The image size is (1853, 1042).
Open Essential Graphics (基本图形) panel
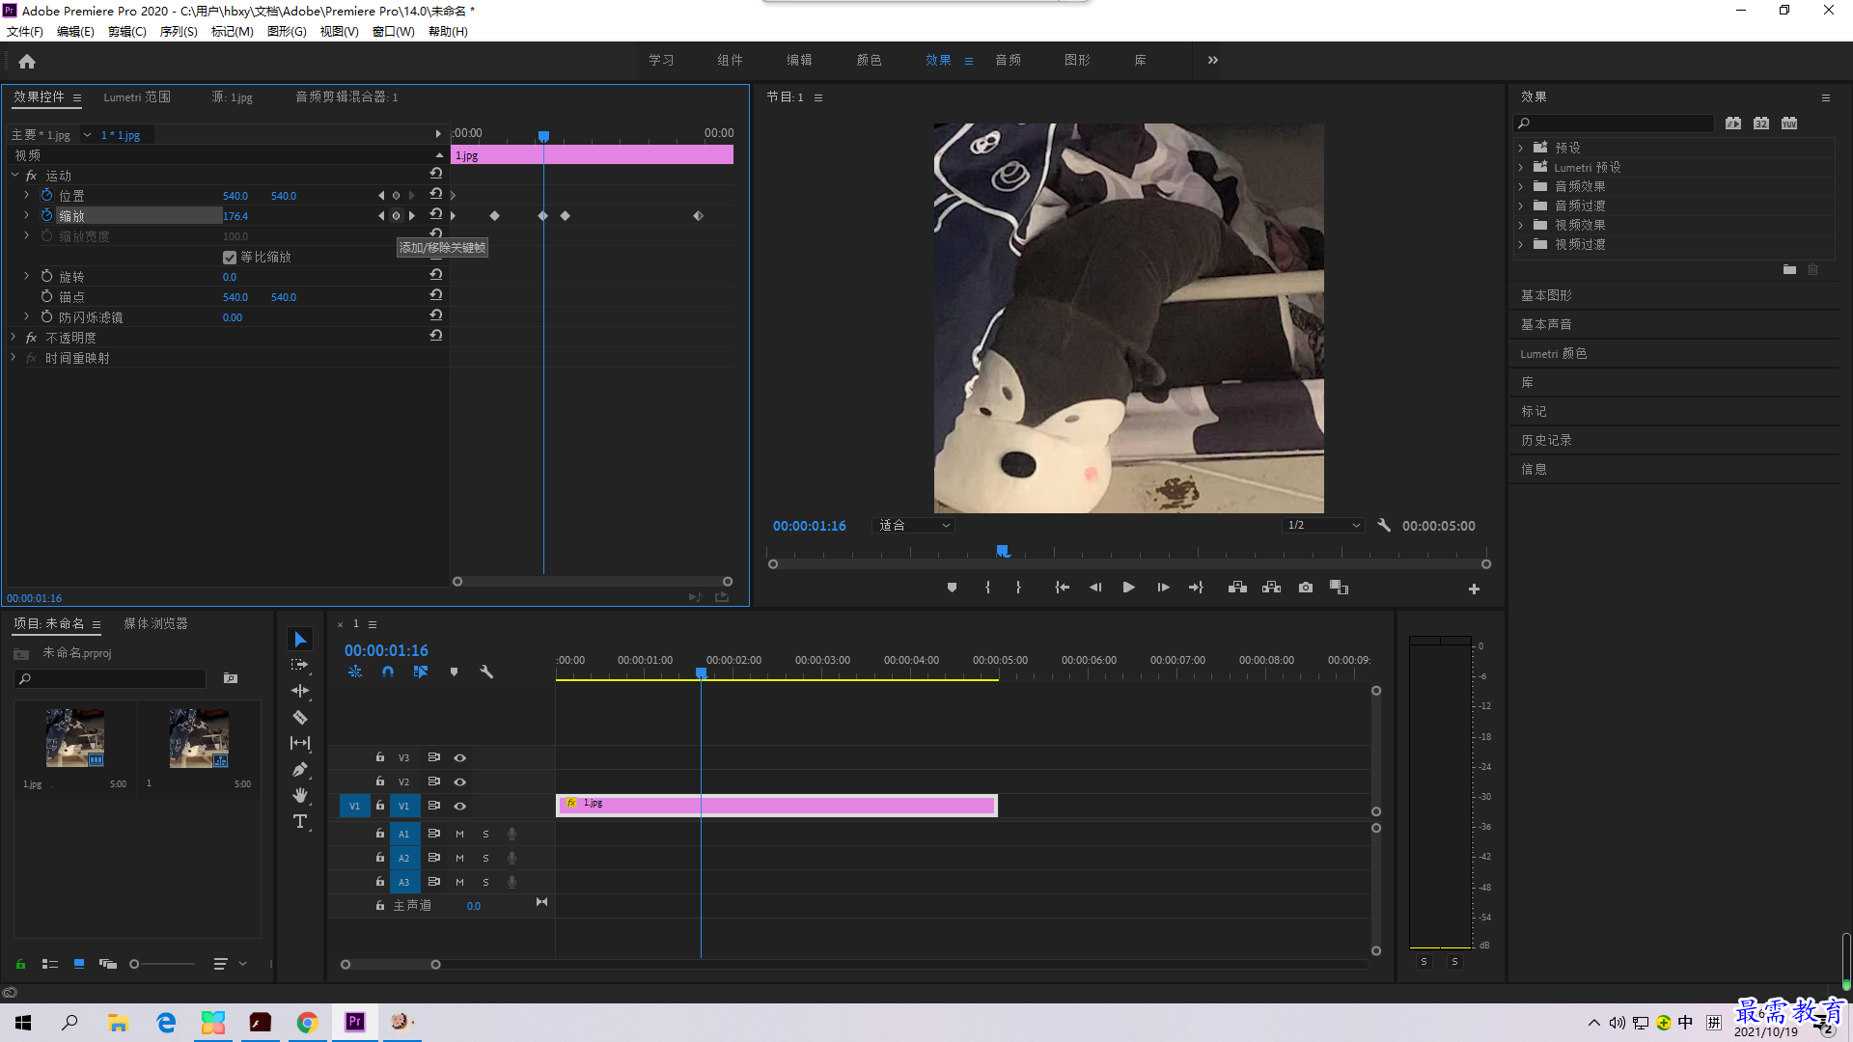click(1546, 295)
